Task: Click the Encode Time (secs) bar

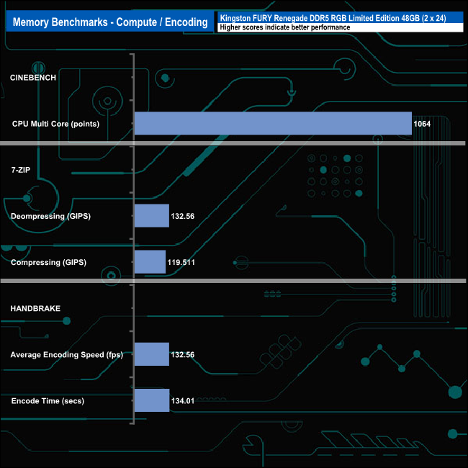Action: [x=152, y=400]
